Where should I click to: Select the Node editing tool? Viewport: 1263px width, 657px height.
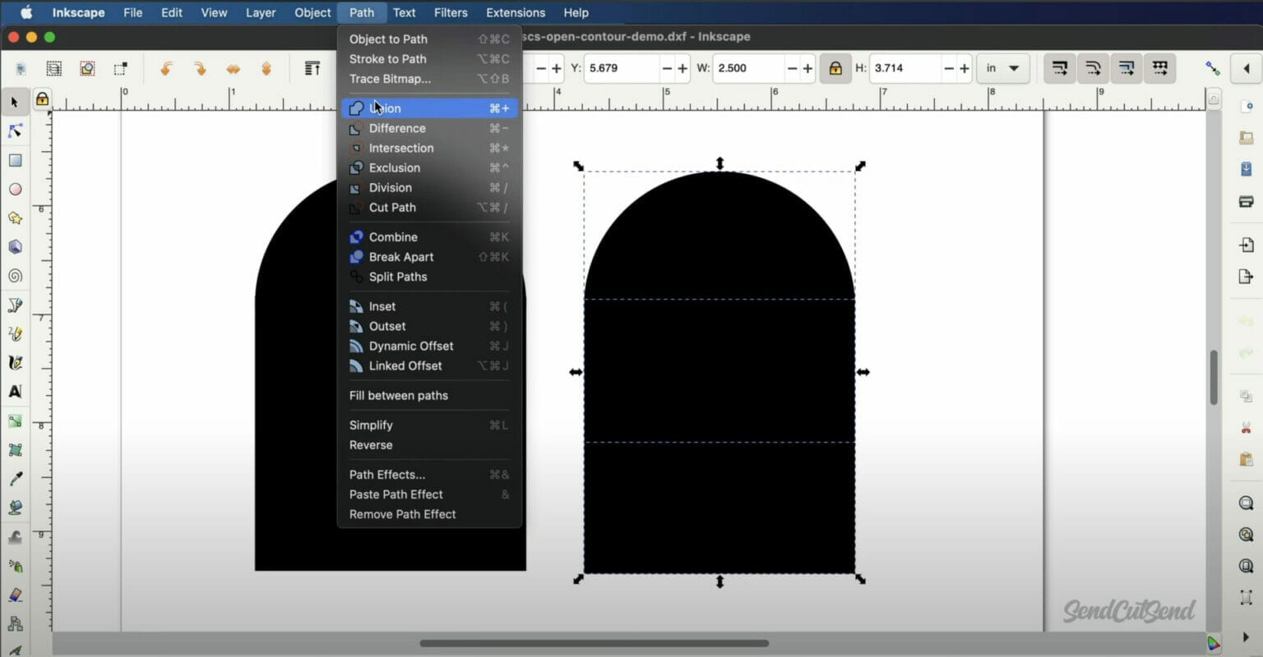point(15,131)
